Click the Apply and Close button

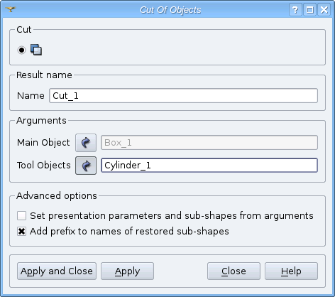point(57,271)
